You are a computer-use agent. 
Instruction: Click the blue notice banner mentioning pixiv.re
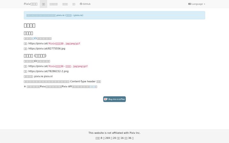(x=114, y=15)
